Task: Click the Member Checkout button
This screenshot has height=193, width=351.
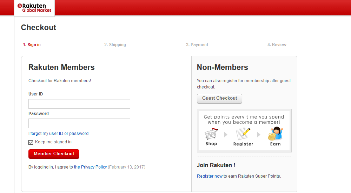Action: [x=54, y=154]
